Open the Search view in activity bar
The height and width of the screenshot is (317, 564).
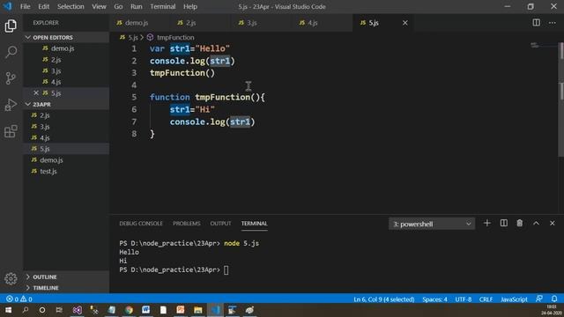11,52
